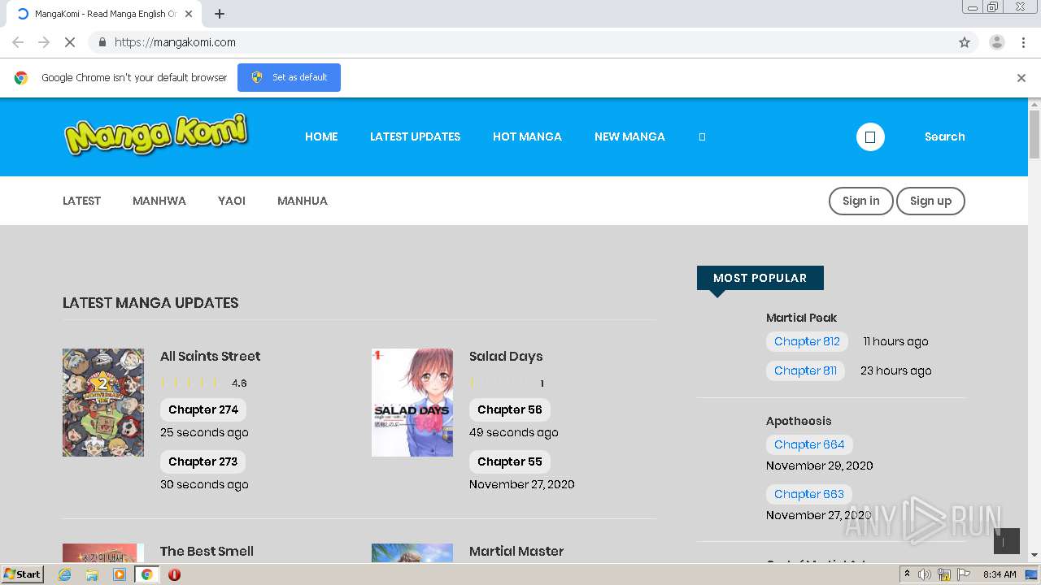Open Chrome's three-dot menu
1041x585 pixels.
click(x=1023, y=42)
